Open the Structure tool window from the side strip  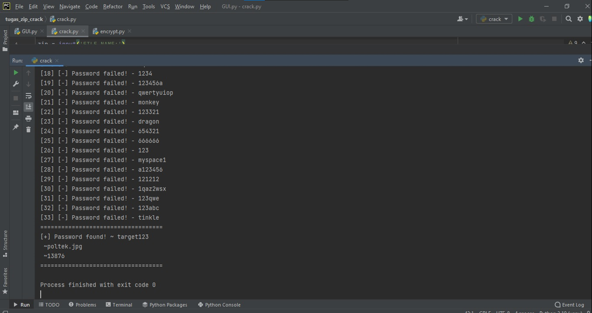tap(5, 243)
